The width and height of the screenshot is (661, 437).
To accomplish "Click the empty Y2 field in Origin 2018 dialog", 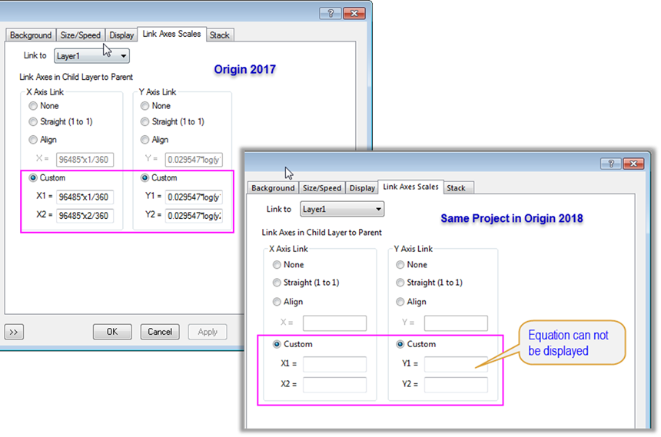I will (x=456, y=384).
